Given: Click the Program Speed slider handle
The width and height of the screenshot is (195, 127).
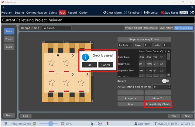Looking at the screenshot, I should click(x=51, y=124).
